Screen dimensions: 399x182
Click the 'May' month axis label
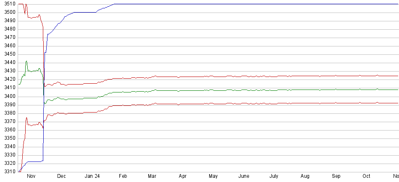(213, 177)
